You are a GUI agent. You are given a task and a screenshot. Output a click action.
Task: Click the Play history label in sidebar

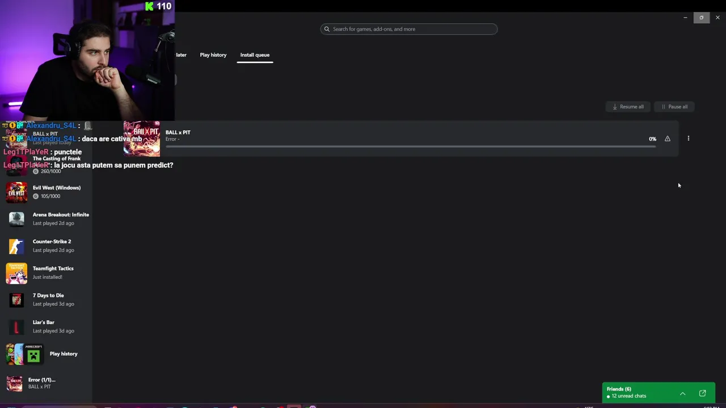coord(64,354)
